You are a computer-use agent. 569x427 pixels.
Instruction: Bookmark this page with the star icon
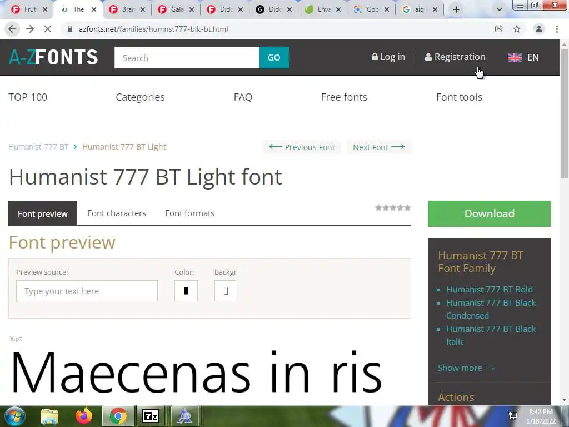pyautogui.click(x=517, y=29)
